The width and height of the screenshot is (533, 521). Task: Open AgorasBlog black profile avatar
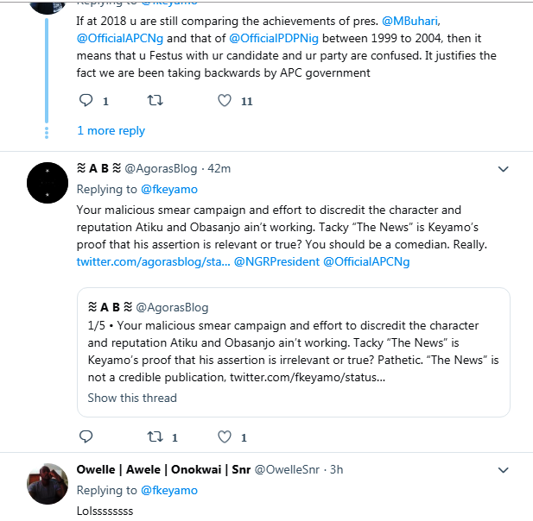coord(48,183)
